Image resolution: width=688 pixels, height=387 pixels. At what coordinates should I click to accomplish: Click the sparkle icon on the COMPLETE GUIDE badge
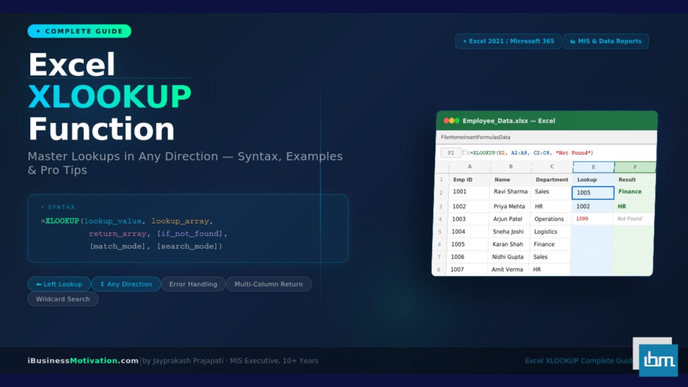pyautogui.click(x=38, y=31)
